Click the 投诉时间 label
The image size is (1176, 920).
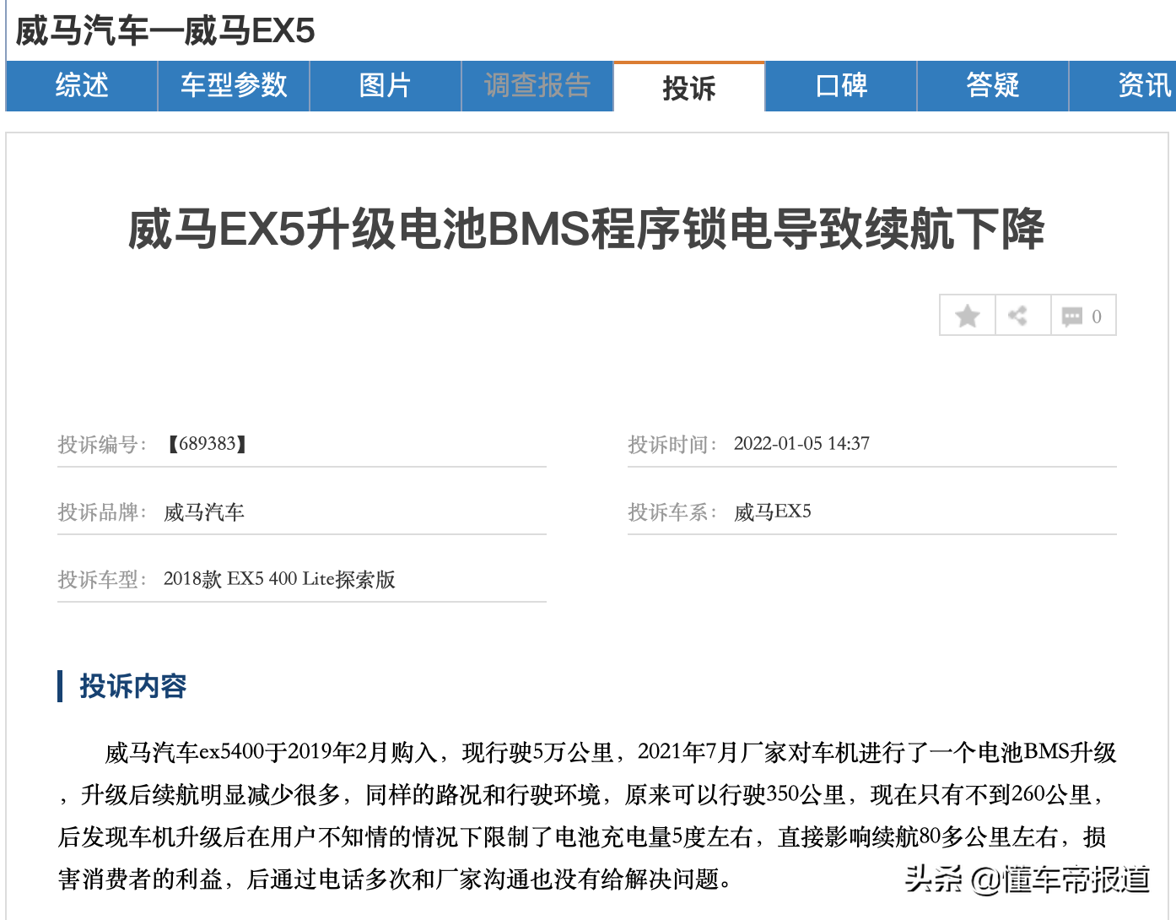(x=672, y=444)
